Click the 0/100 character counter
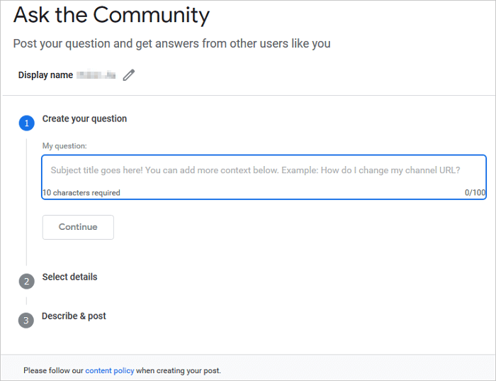The width and height of the screenshot is (496, 381). tap(474, 193)
